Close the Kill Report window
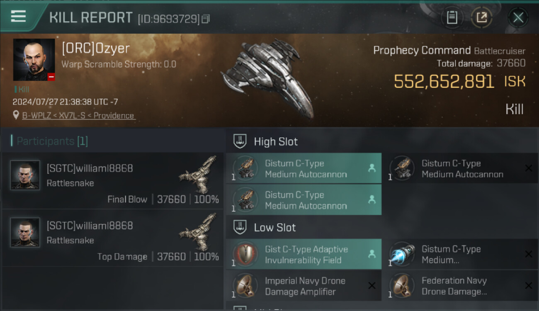 (x=518, y=17)
